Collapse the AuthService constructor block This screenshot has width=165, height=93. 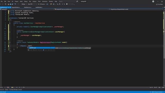click(10, 32)
